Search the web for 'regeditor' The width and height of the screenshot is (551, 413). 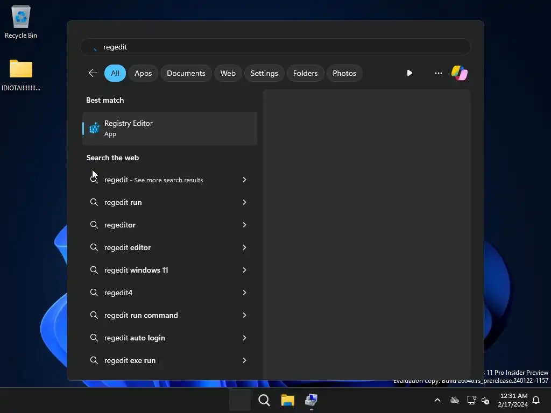(x=169, y=224)
